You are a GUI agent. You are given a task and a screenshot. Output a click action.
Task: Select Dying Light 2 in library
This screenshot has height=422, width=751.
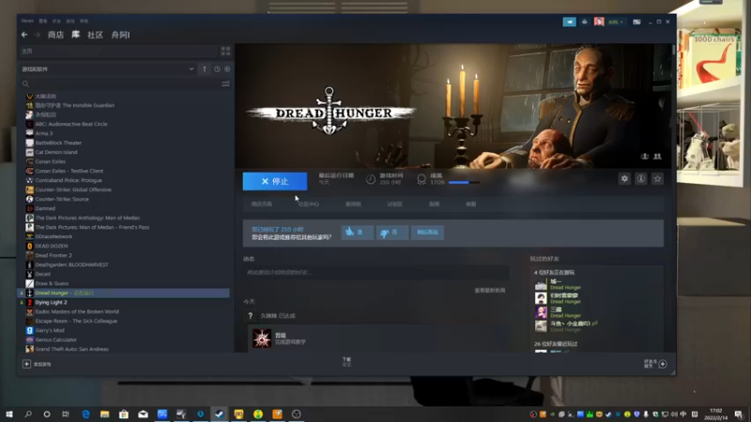(x=51, y=302)
